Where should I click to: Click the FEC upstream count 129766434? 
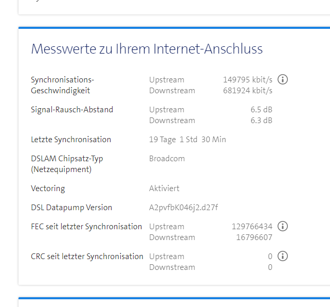(252, 227)
